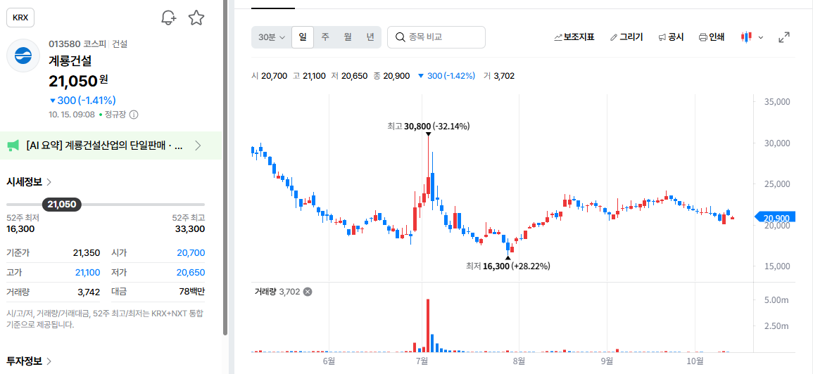
Task: Click the ▼300 (-1.42%) change in chart header
Action: click(x=446, y=76)
